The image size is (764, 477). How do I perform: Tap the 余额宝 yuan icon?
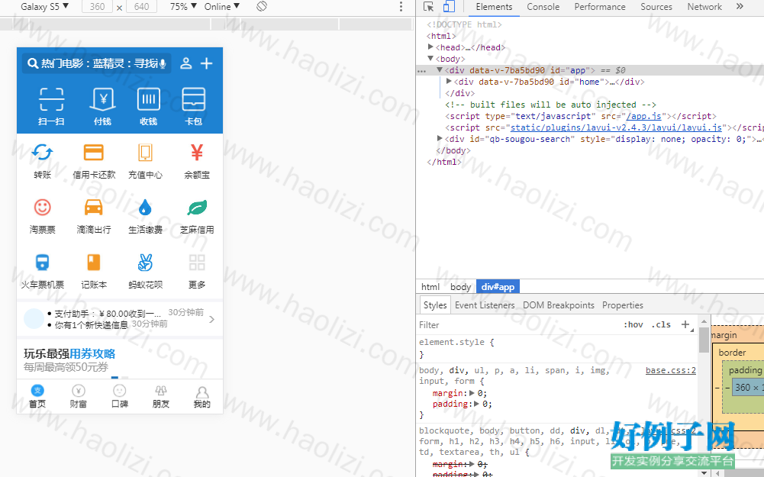(x=197, y=153)
